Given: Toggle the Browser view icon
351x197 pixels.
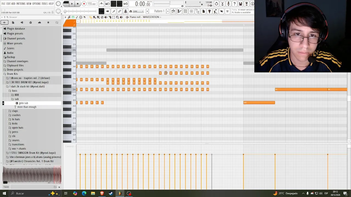Looking at the screenshot, I should pyautogui.click(x=197, y=11).
